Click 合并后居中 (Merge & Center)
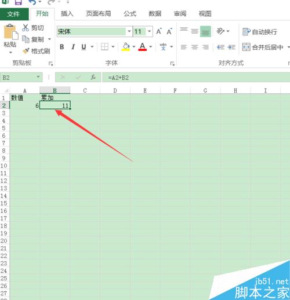Image resolution: width=290 pixels, height=300 pixels. pos(263,47)
